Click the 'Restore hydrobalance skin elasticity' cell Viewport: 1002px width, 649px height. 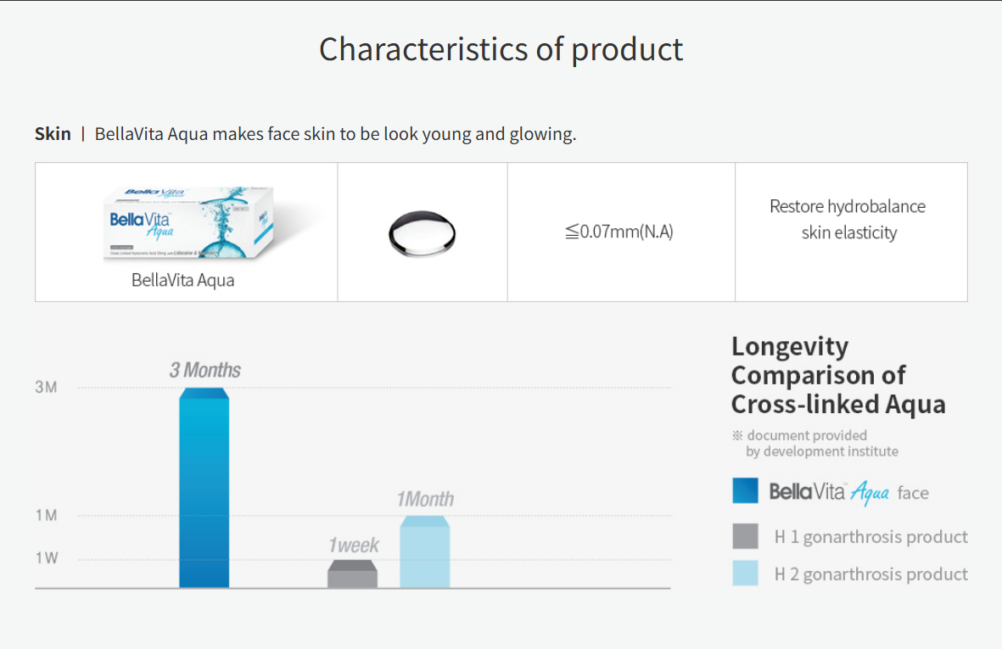[x=851, y=232]
